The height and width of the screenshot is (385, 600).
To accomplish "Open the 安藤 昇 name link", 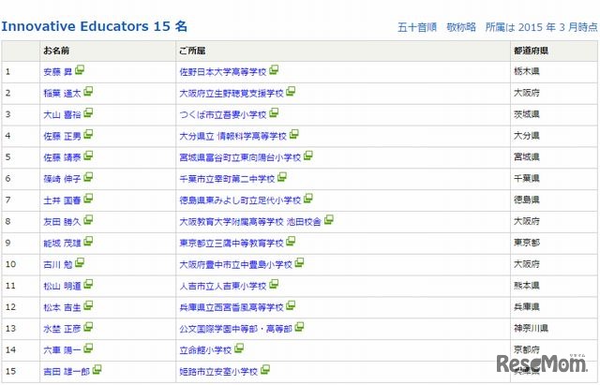I will coord(58,72).
